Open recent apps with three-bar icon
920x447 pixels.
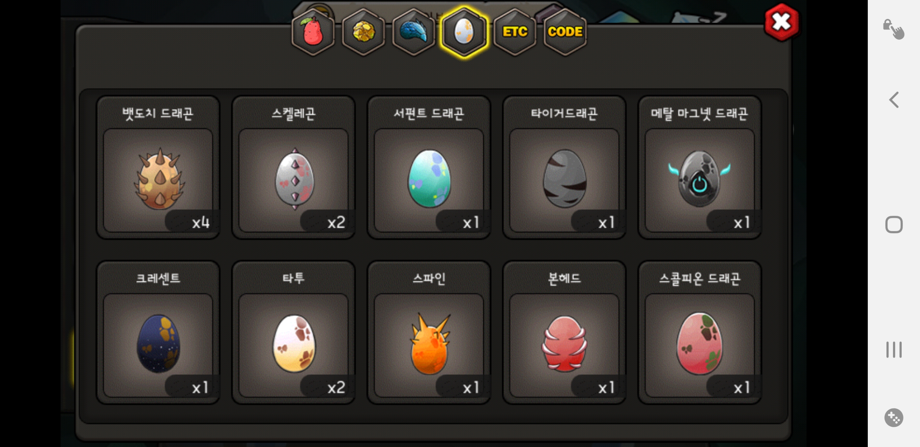(894, 349)
